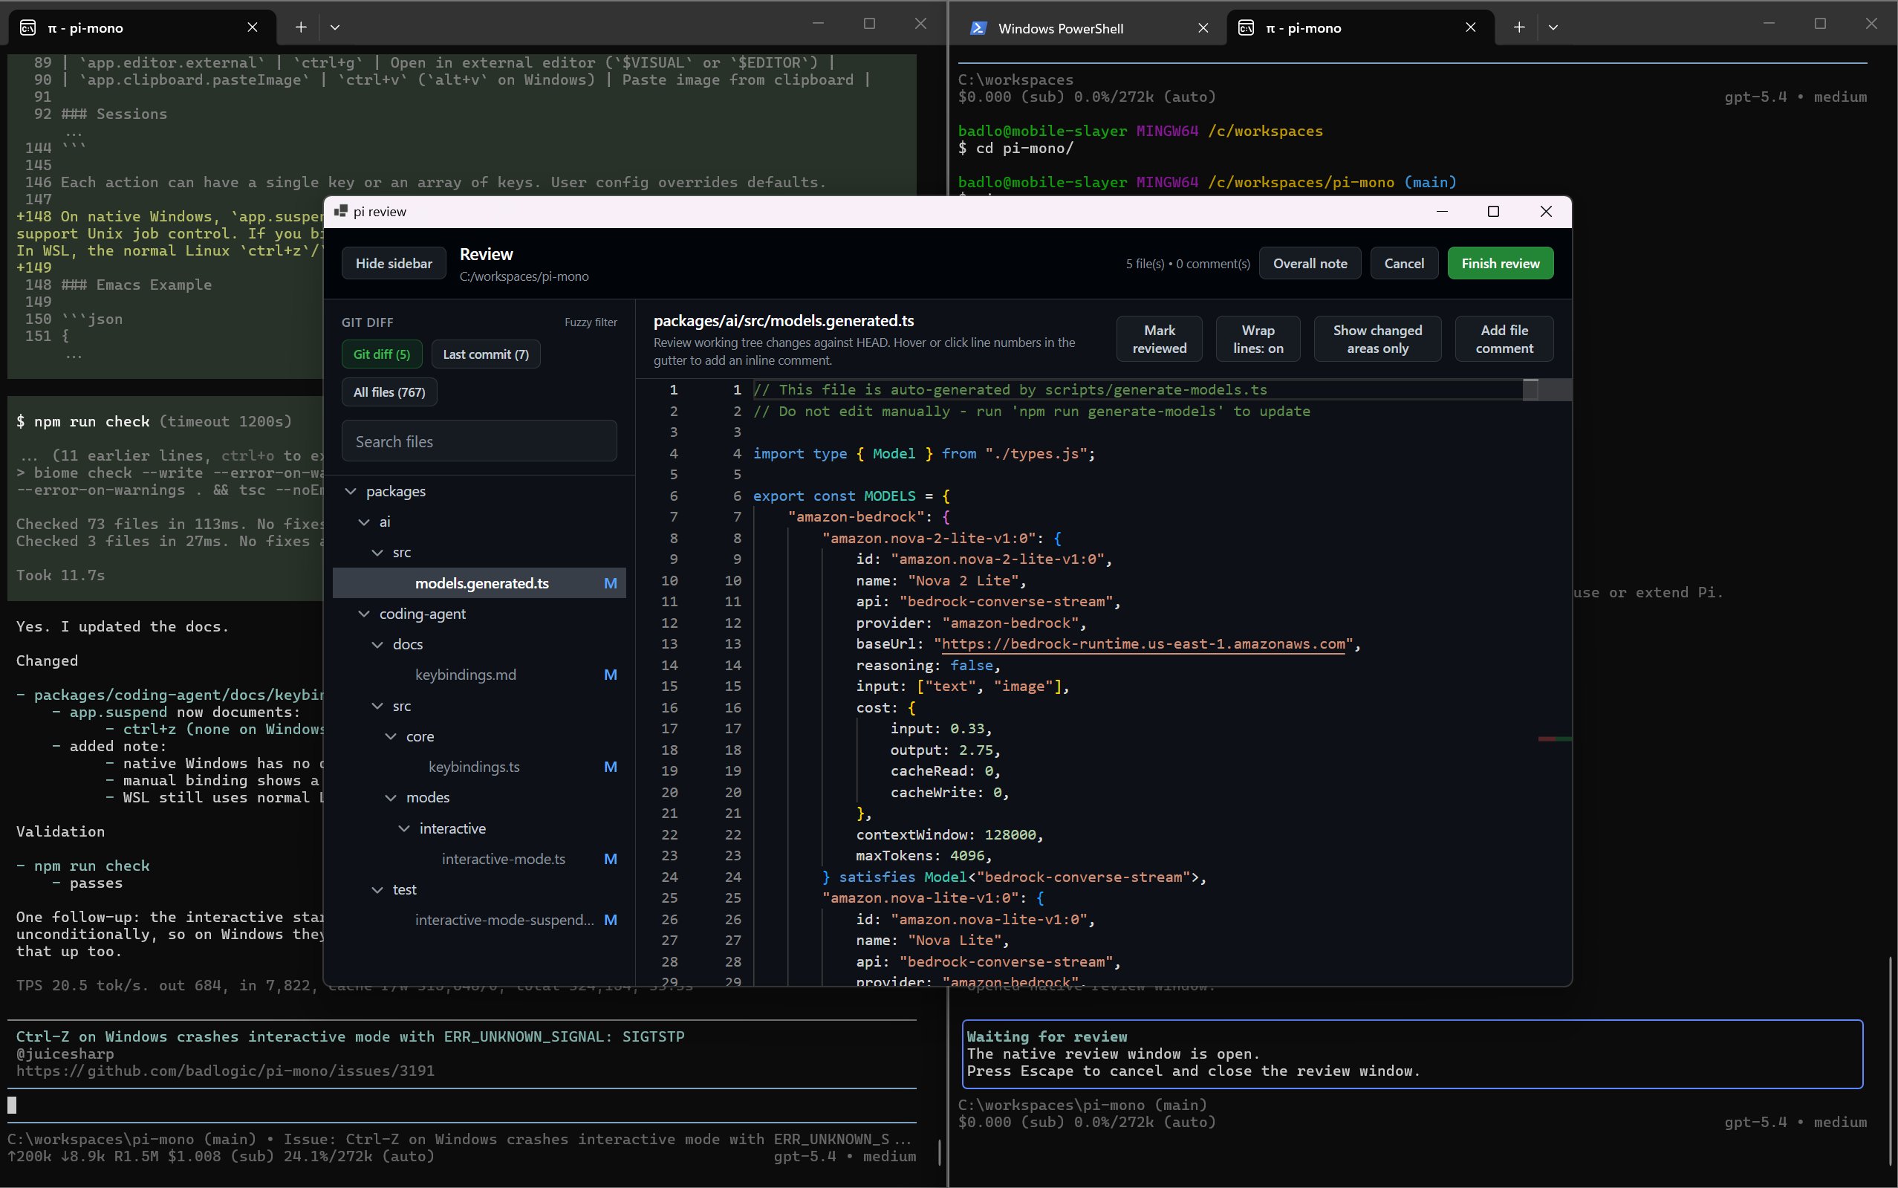Click the PowerShell icon on Windows PowerShell tab

pyautogui.click(x=978, y=28)
